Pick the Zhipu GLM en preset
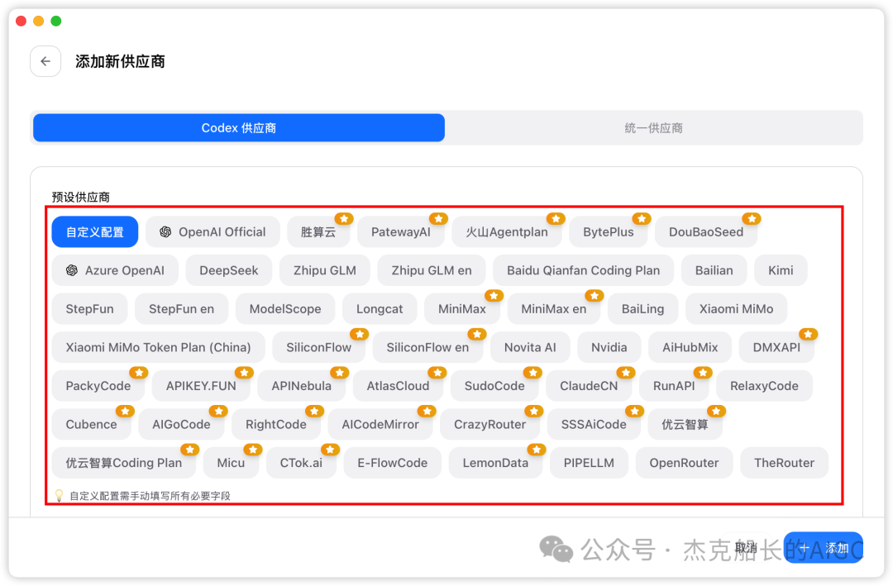Image resolution: width=893 pixels, height=586 pixels. click(432, 270)
